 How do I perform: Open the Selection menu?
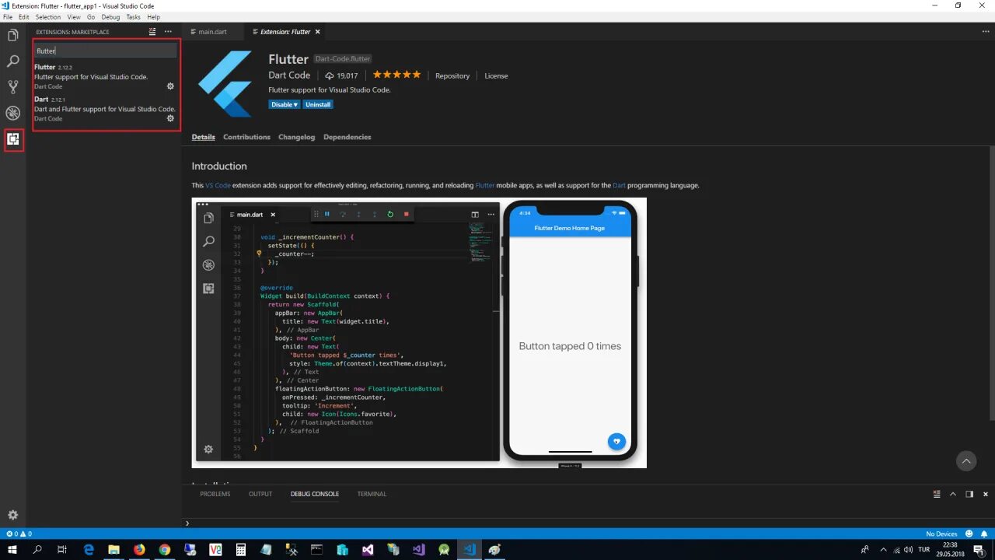(48, 16)
